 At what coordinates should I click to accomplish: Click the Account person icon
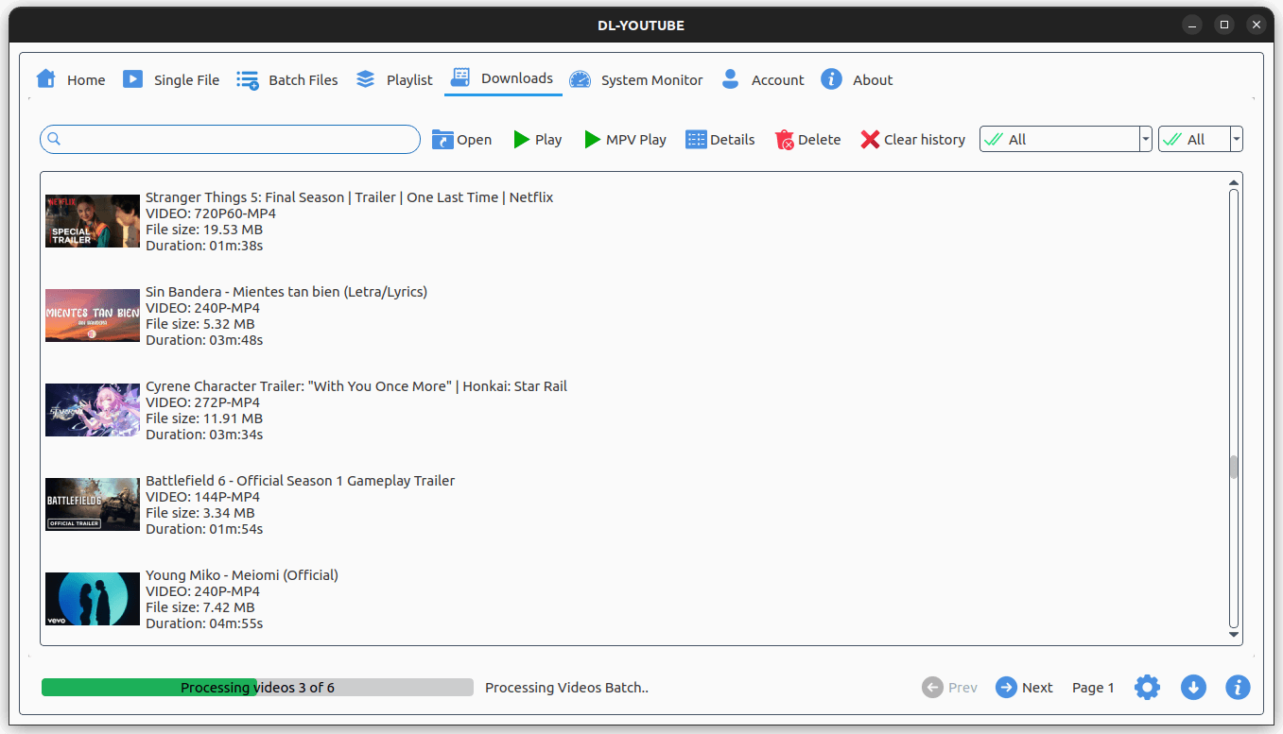[730, 79]
